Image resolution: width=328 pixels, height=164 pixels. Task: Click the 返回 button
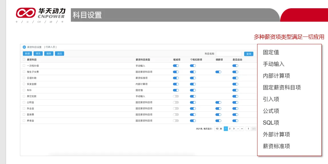coord(59,54)
